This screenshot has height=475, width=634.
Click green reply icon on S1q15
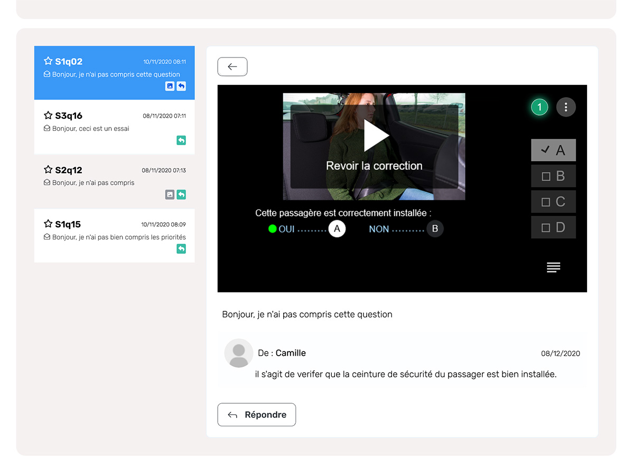(x=181, y=249)
